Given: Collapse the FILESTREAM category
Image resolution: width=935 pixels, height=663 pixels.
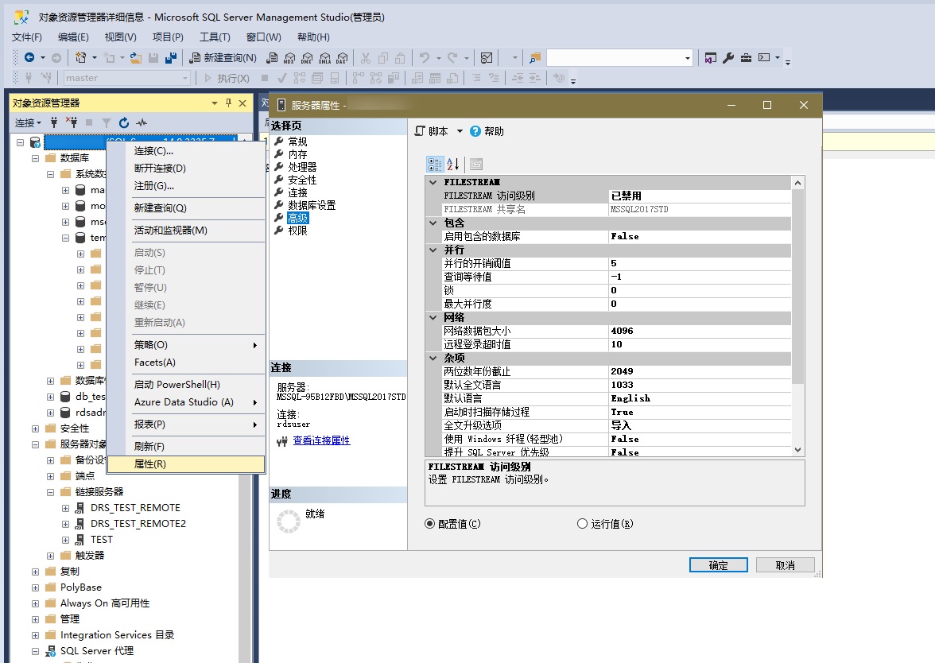Looking at the screenshot, I should point(433,183).
